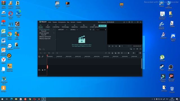Viewport: 180px width, 101px height.
Task: Click the scissors split icon
Action: (x=53, y=53)
